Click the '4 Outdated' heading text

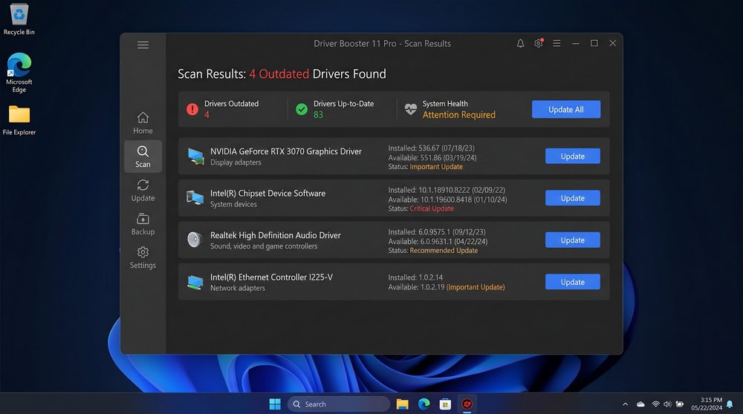(x=279, y=74)
